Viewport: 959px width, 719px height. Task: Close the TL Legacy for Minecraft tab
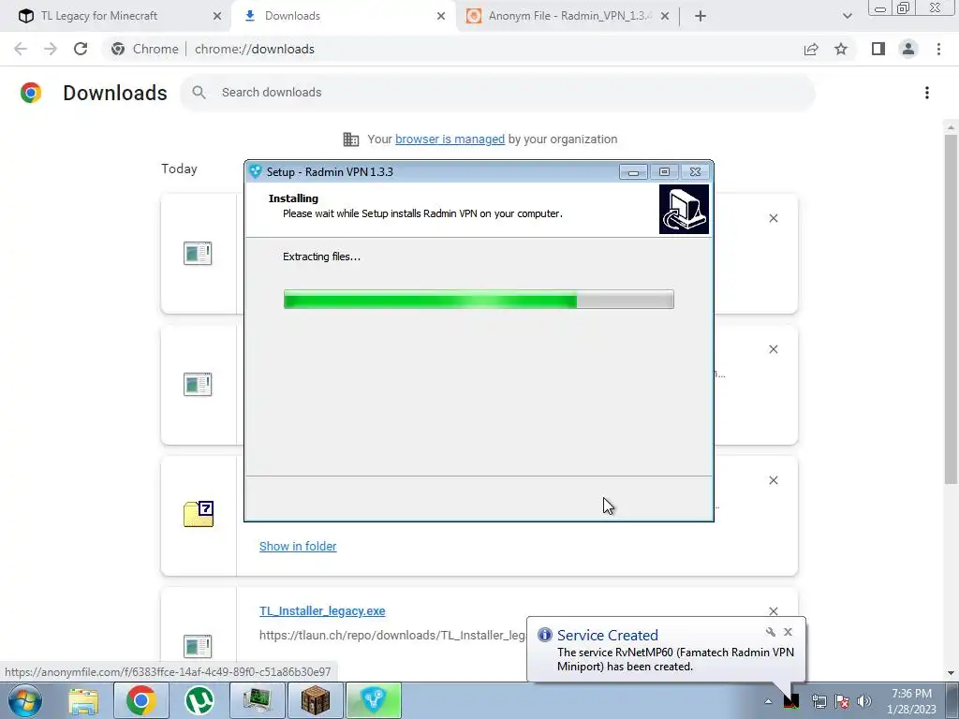216,17
